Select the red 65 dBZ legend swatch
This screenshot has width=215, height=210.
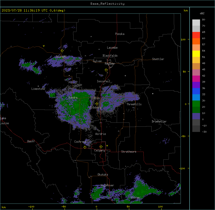tap(196, 35)
